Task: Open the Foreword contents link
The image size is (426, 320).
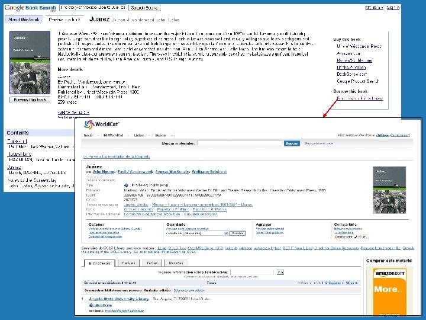Action: pyautogui.click(x=17, y=141)
